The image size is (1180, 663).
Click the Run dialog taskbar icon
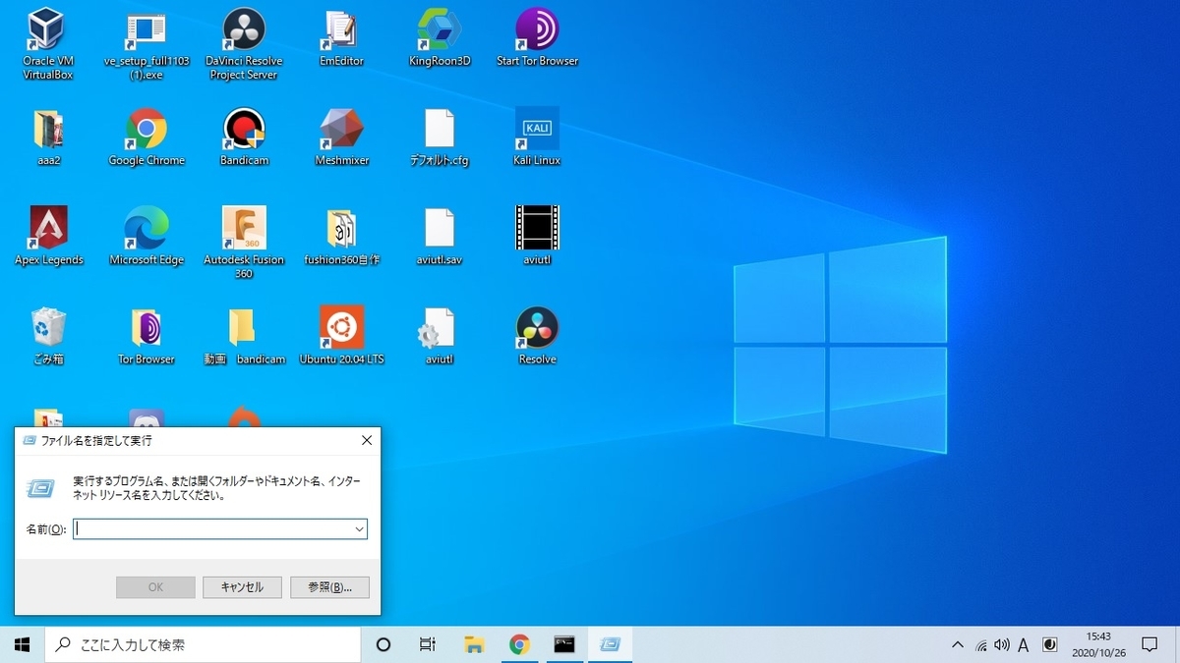pyautogui.click(x=610, y=644)
